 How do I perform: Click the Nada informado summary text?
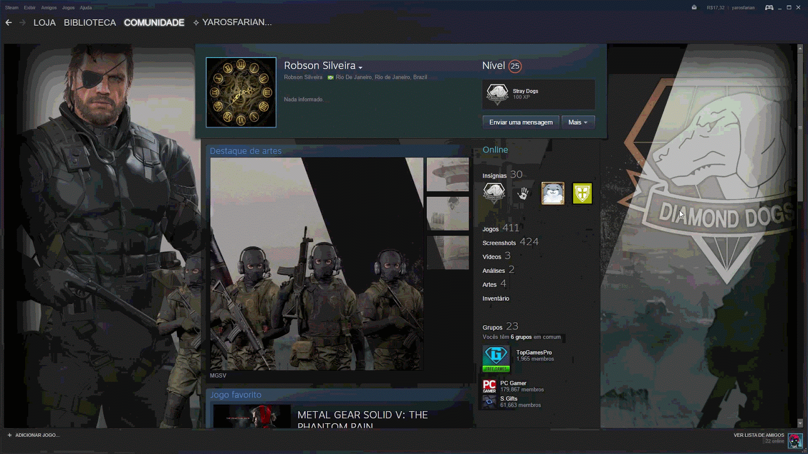[304, 100]
